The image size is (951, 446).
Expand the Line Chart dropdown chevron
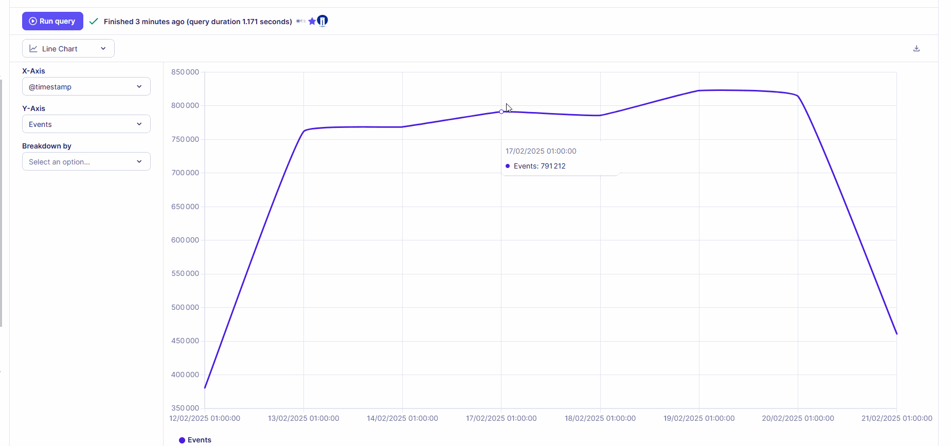[103, 49]
